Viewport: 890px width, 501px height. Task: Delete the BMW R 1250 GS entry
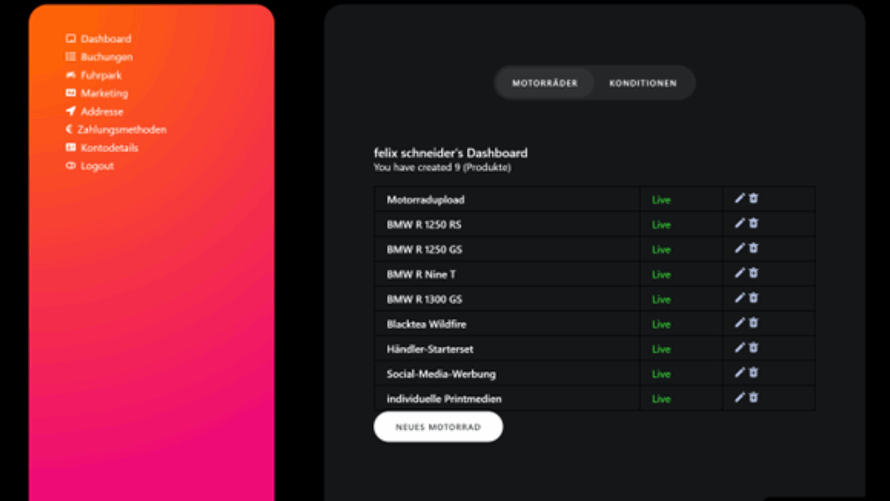pos(753,248)
